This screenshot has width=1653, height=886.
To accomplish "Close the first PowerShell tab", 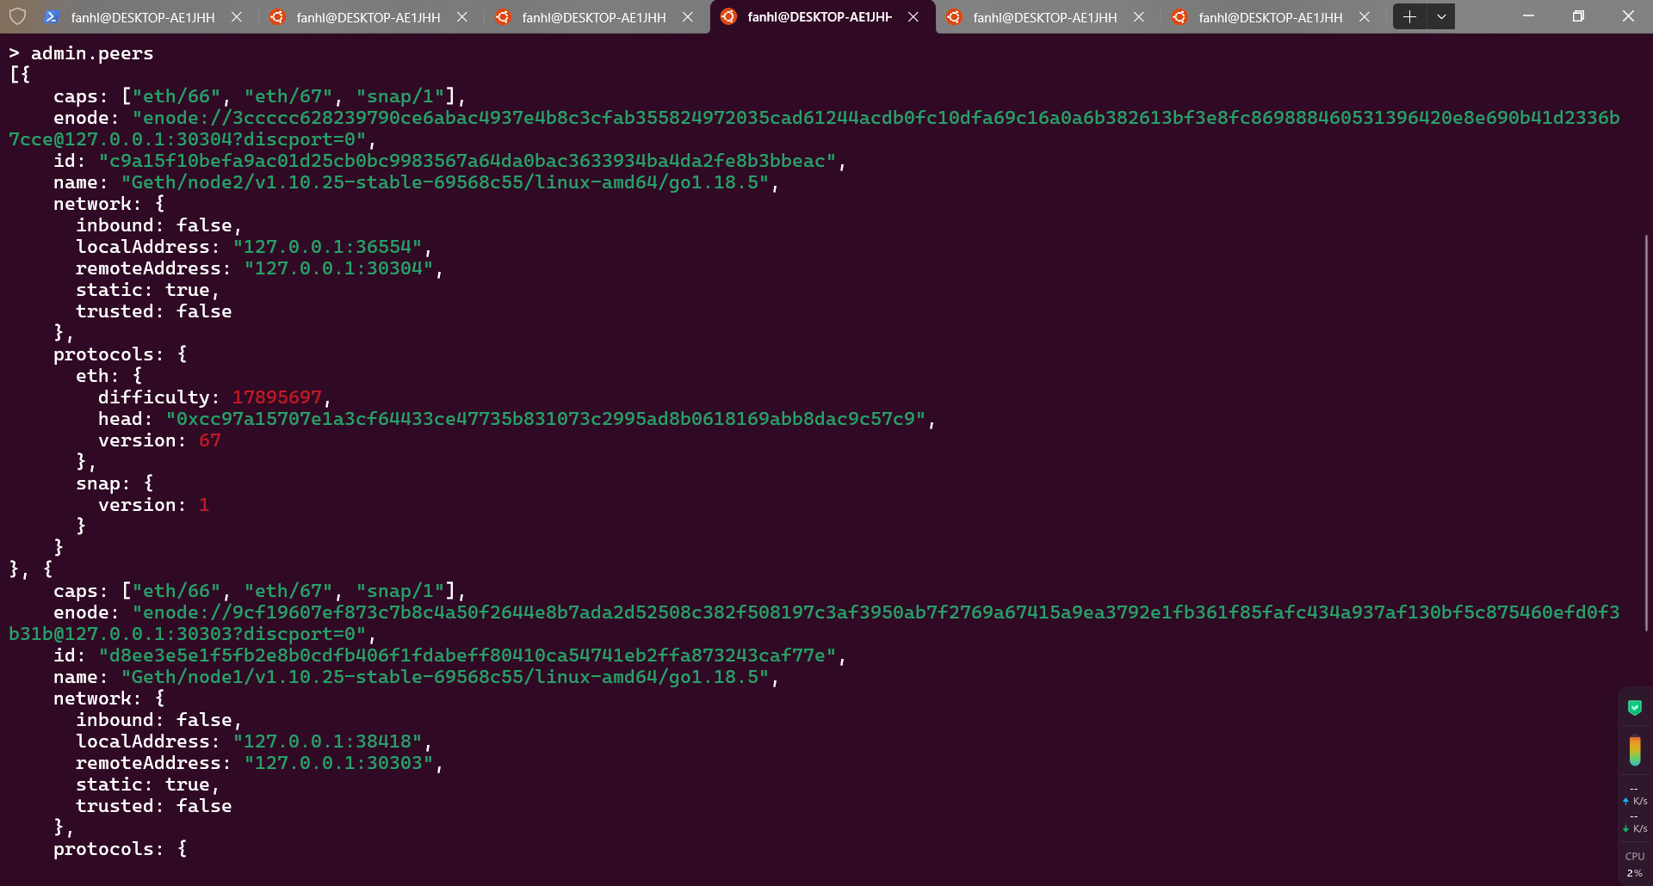I will [237, 17].
